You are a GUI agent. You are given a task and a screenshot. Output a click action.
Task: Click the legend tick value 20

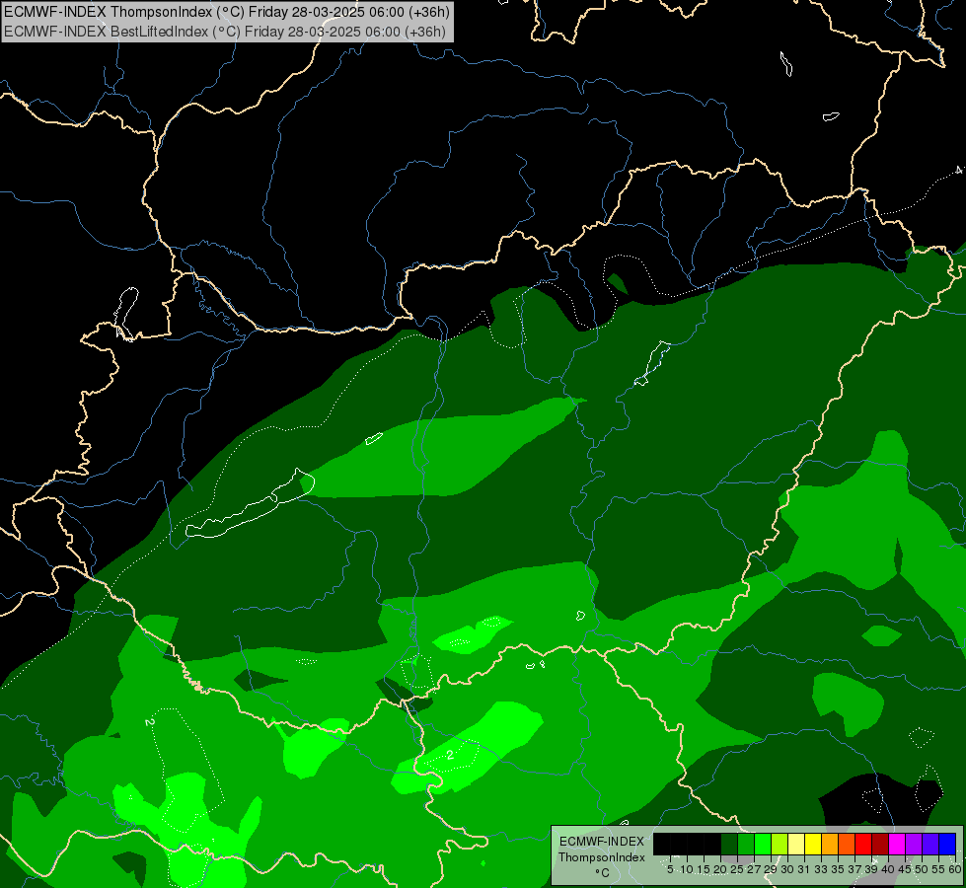pyautogui.click(x=720, y=869)
